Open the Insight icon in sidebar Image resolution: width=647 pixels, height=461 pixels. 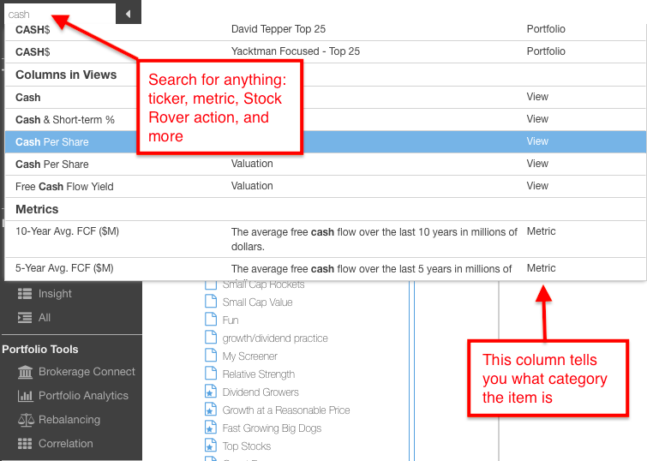tap(25, 293)
